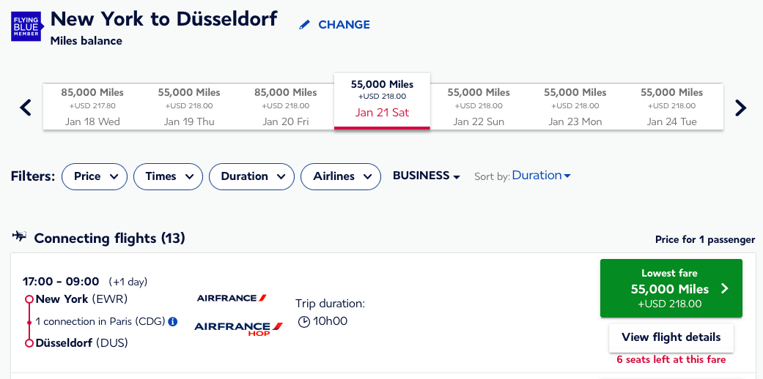Choose the Lowest fare 55,000 Miles button

pos(671,288)
